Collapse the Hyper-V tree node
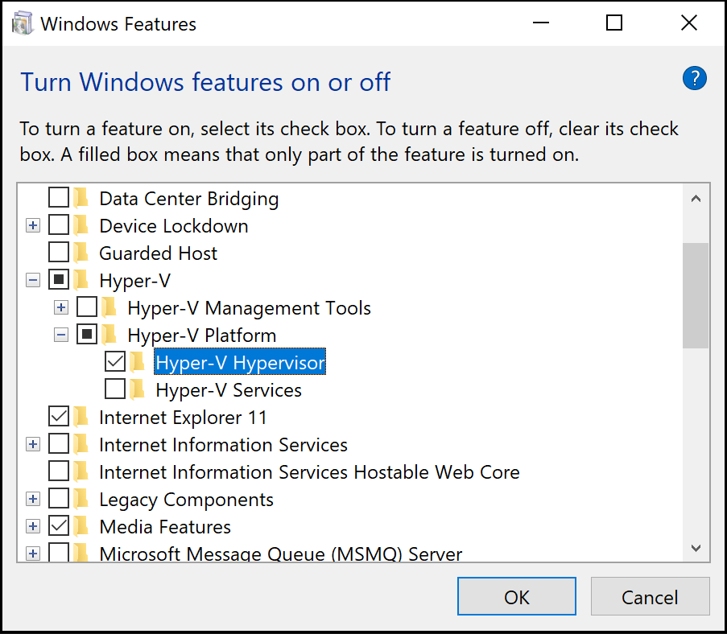The width and height of the screenshot is (727, 634). click(33, 281)
